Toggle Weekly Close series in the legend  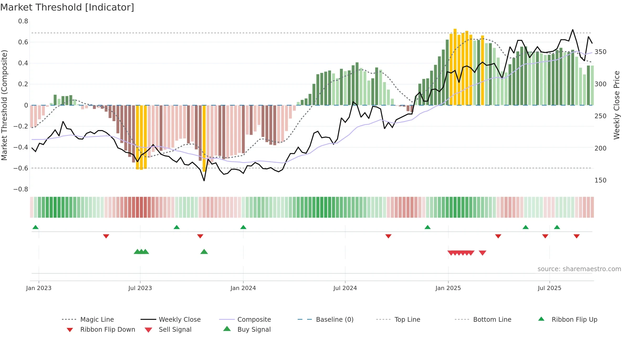point(171,319)
